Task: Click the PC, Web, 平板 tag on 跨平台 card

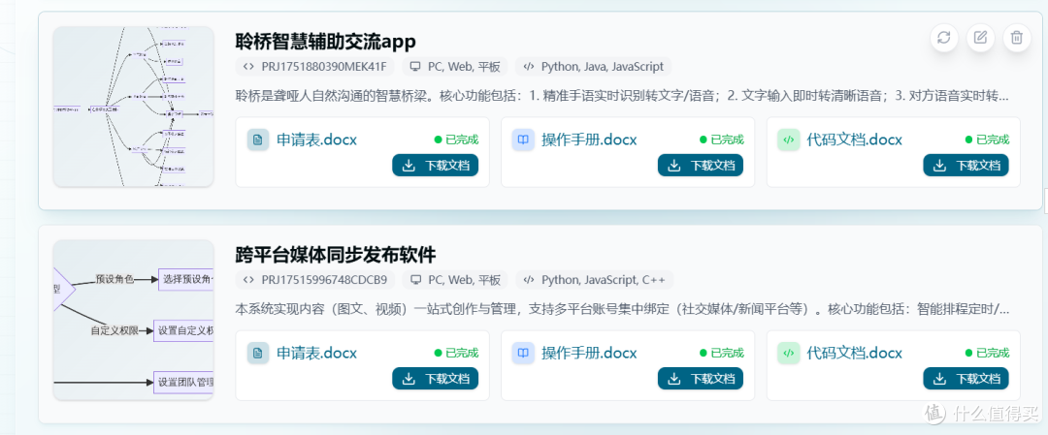Action: (x=455, y=280)
